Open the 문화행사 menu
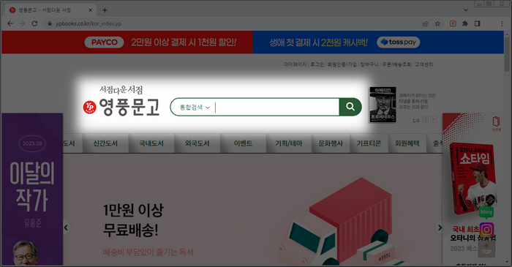The height and width of the screenshot is (267, 512). pyautogui.click(x=331, y=143)
